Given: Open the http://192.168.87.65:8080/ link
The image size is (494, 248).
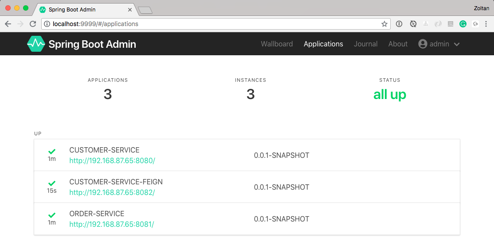Looking at the screenshot, I should tap(112, 161).
